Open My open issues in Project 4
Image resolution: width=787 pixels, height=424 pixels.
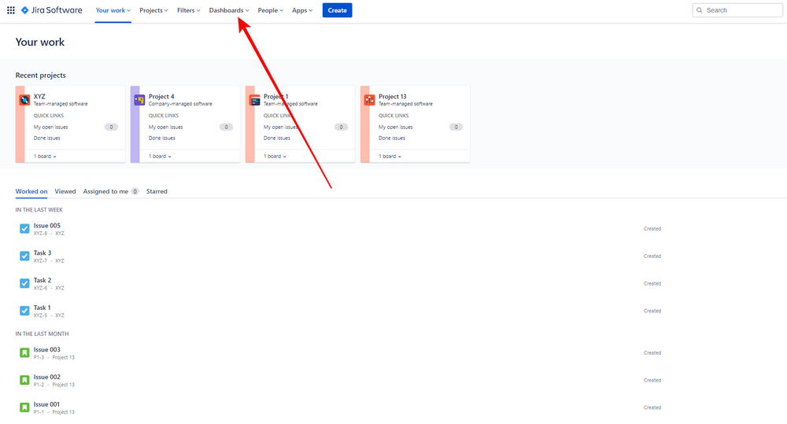[165, 127]
